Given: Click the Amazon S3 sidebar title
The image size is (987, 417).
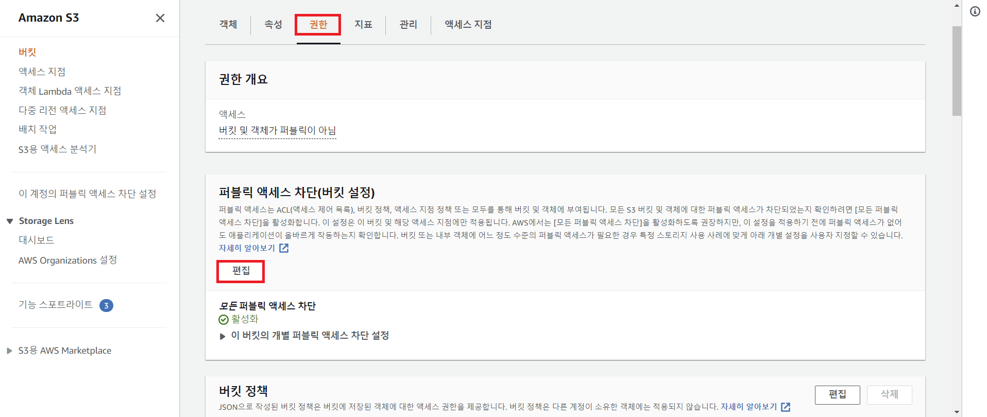Looking at the screenshot, I should [49, 18].
